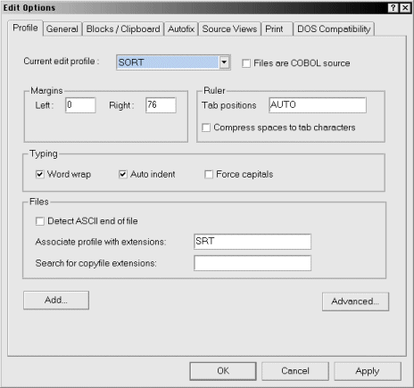The height and width of the screenshot is (388, 414).
Task: Switch to DOS Compatibility tab
Action: pyautogui.click(x=334, y=29)
